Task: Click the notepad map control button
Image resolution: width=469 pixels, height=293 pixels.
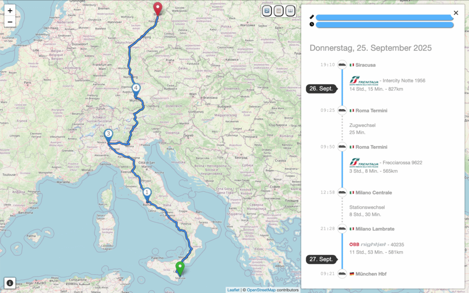Action: [278, 11]
